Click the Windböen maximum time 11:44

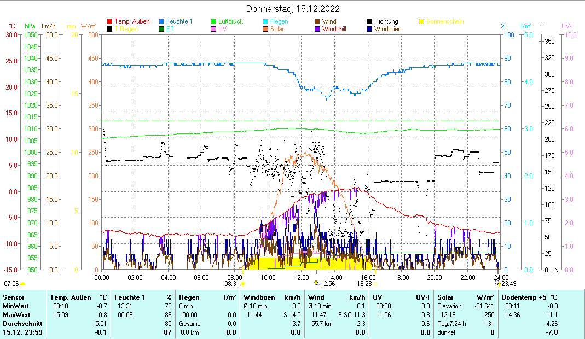[254, 315]
